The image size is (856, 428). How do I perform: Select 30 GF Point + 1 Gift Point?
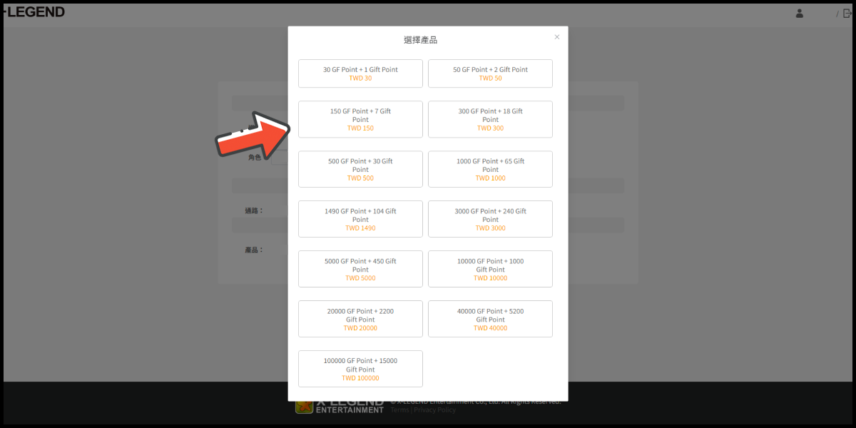(x=360, y=73)
